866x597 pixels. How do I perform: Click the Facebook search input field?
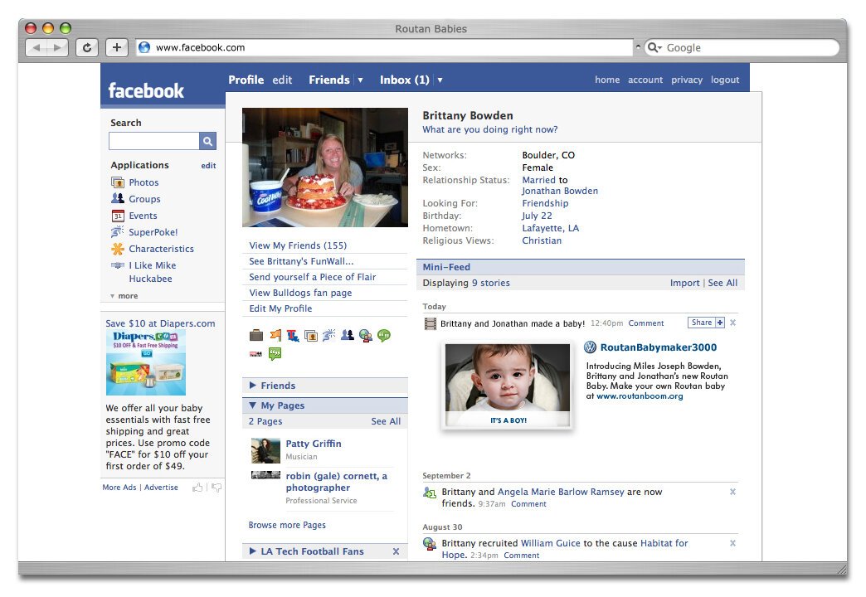(x=154, y=142)
